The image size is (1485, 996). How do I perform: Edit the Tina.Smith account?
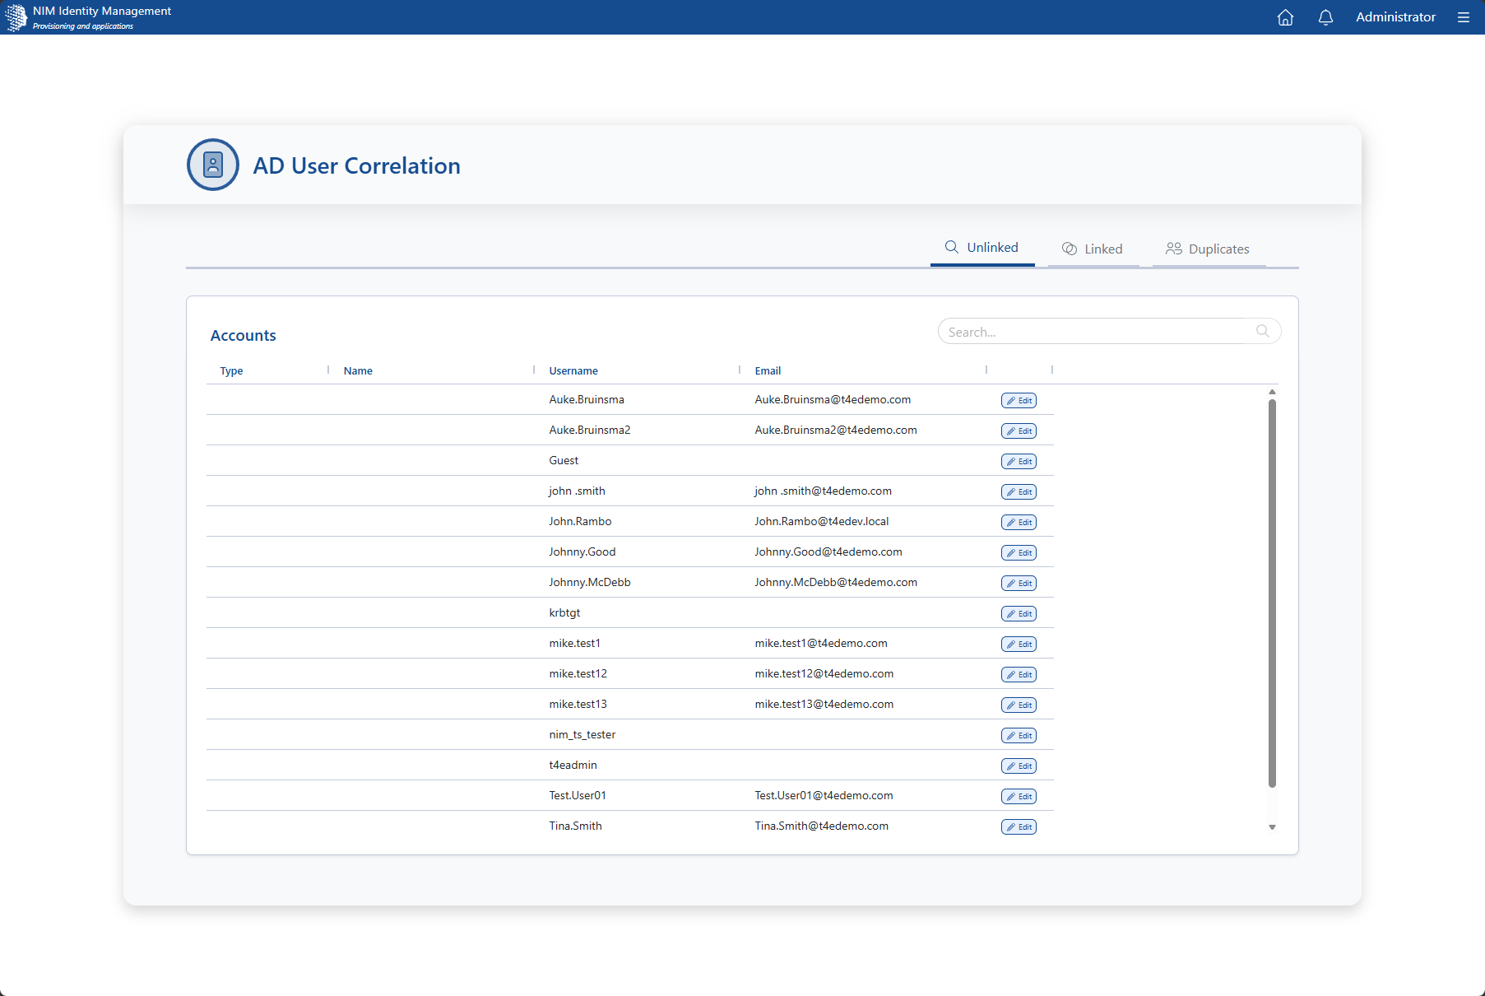1019,826
